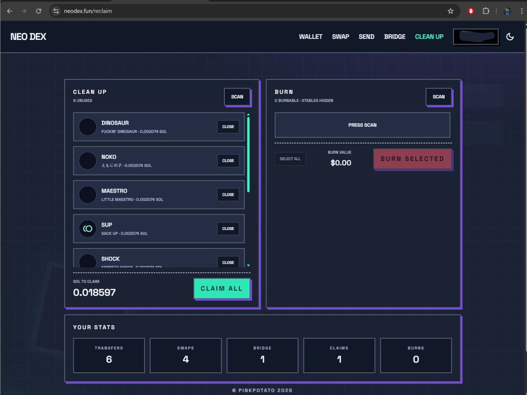Close the MAESTRO account
This screenshot has width=527, height=395.
point(228,194)
